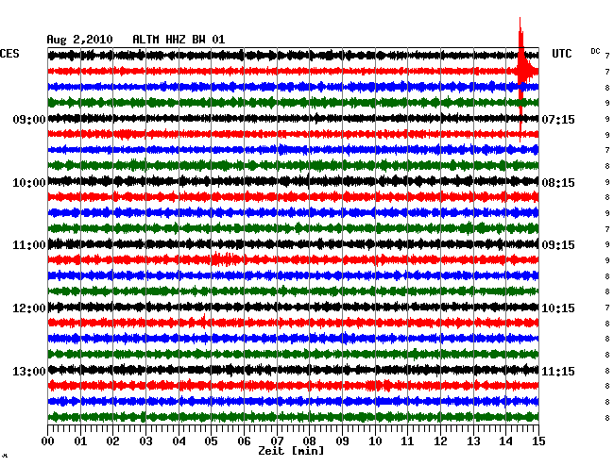
Task: Click minute tick label "03" on the axis
Action: pyautogui.click(x=145, y=441)
